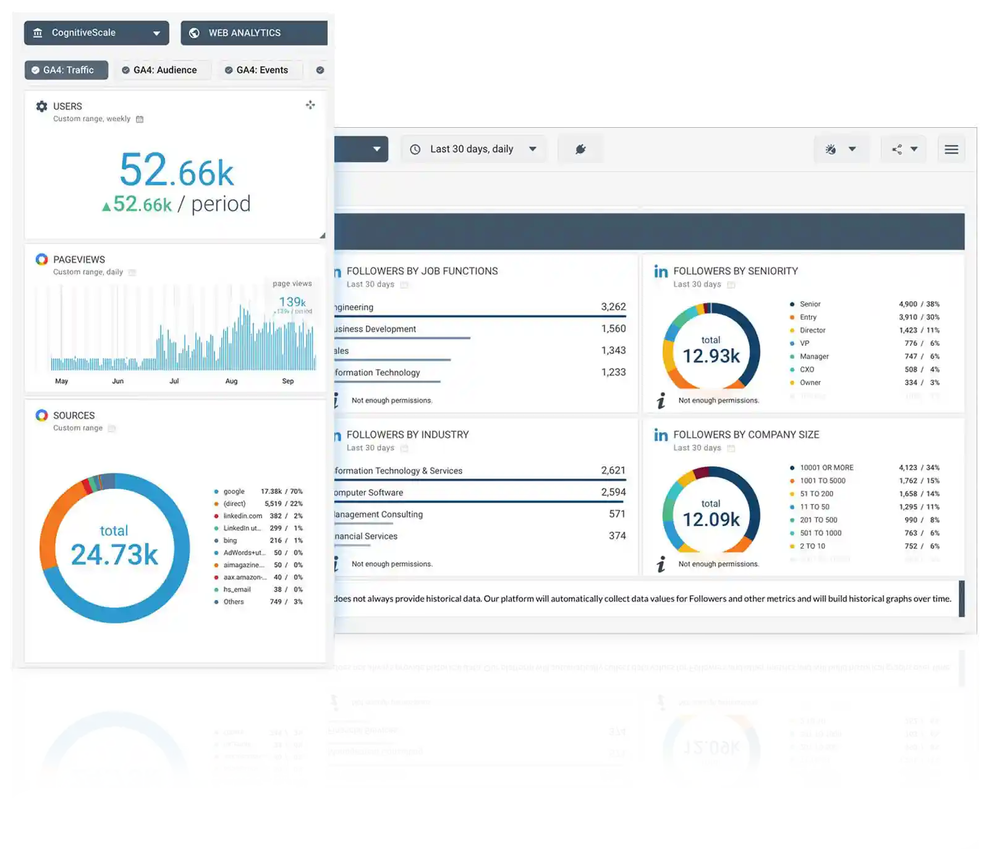Viewport: 989px width, 849px height.
Task: Click LinkedIn icon on FOLLOWERS BY SENIORITY
Action: tap(661, 271)
